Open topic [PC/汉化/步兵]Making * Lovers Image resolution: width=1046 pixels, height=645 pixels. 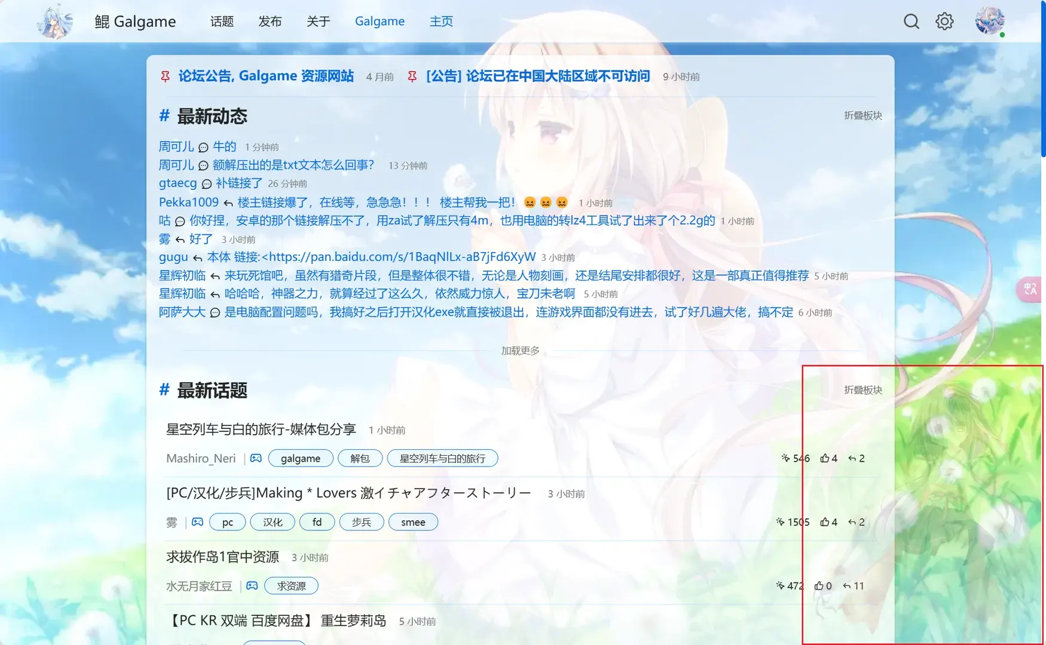(348, 493)
